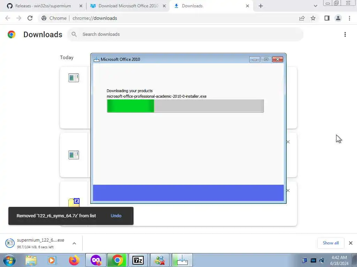Toggle the browser side panel
This screenshot has height=267, width=357.
[x=327, y=18]
